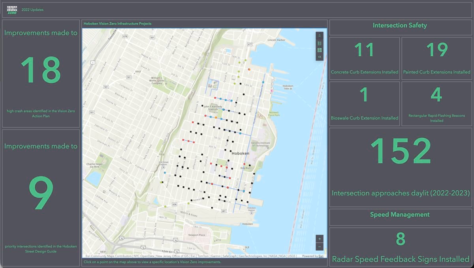
Task: Click 'Charlie Heger Ice Rink' map label
Action: (94, 165)
